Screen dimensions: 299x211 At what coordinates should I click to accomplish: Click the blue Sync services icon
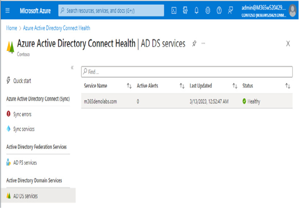point(8,129)
